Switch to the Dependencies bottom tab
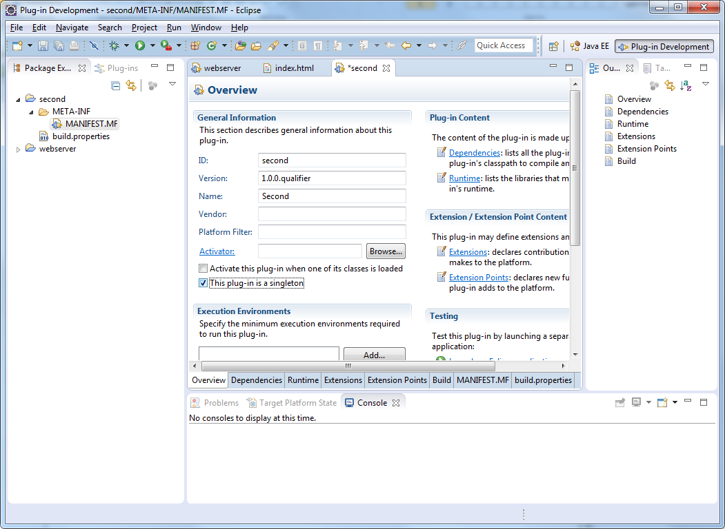This screenshot has width=725, height=529. pos(256,380)
